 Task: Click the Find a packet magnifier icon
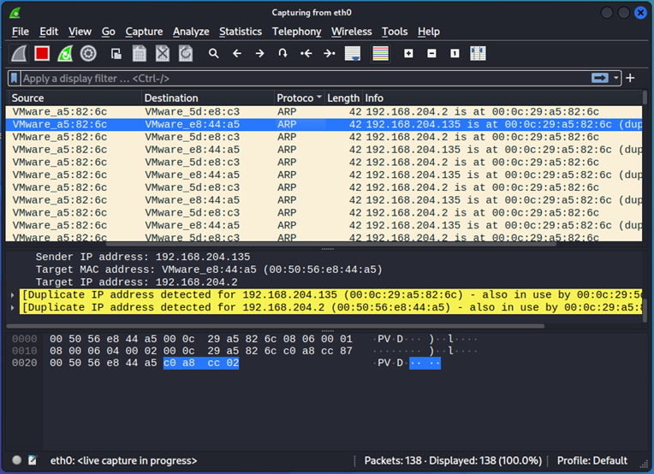tap(214, 54)
